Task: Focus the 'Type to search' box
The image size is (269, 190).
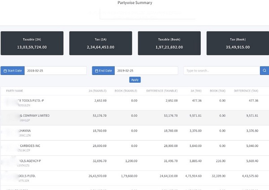Action: click(221, 71)
